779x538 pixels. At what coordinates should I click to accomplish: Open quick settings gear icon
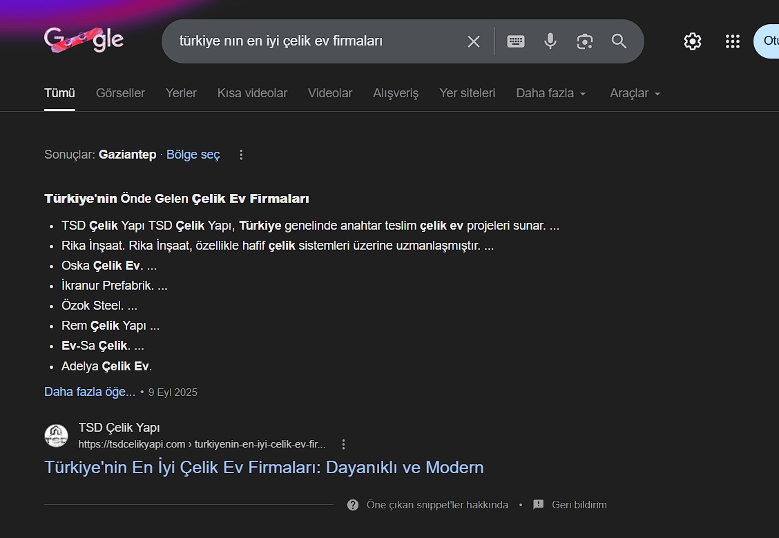(692, 41)
